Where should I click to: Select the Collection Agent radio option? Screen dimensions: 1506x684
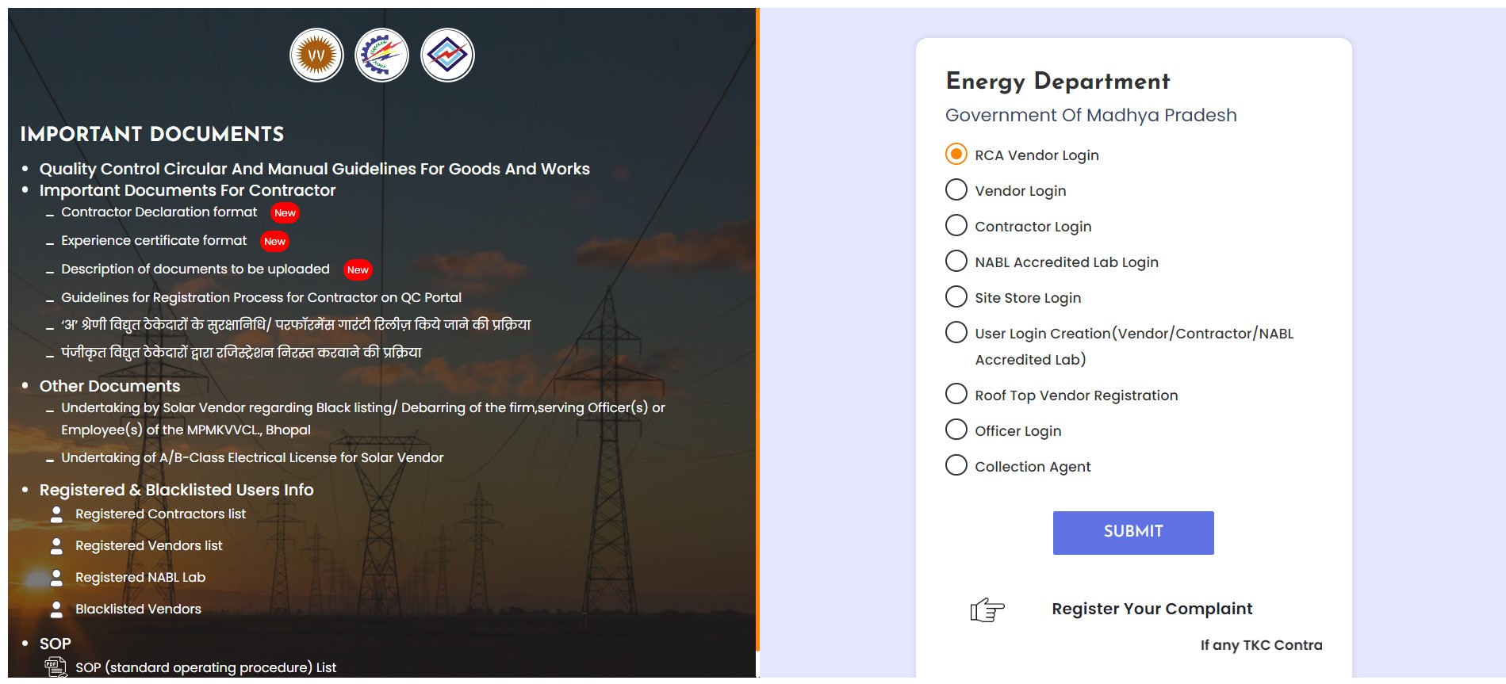[x=956, y=466]
